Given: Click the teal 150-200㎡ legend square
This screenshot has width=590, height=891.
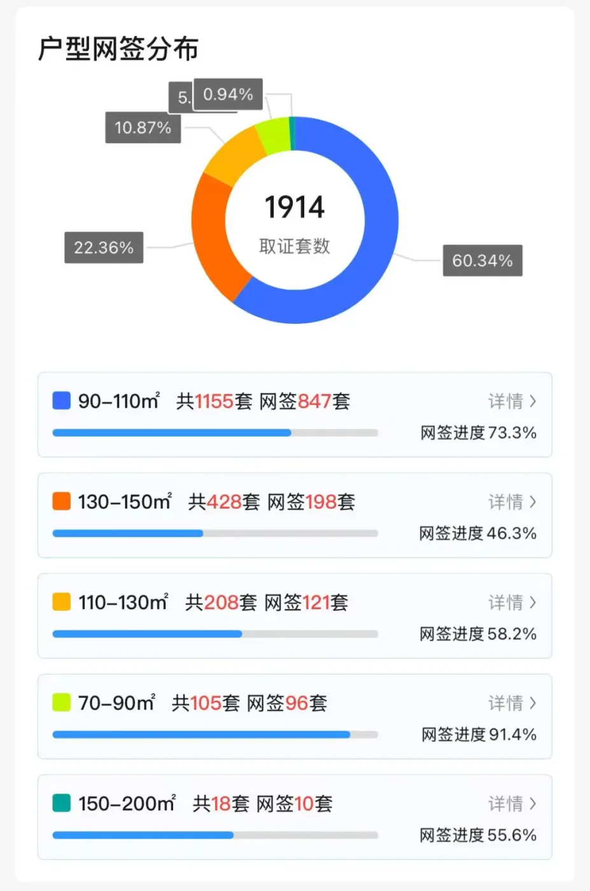Looking at the screenshot, I should 61,803.
